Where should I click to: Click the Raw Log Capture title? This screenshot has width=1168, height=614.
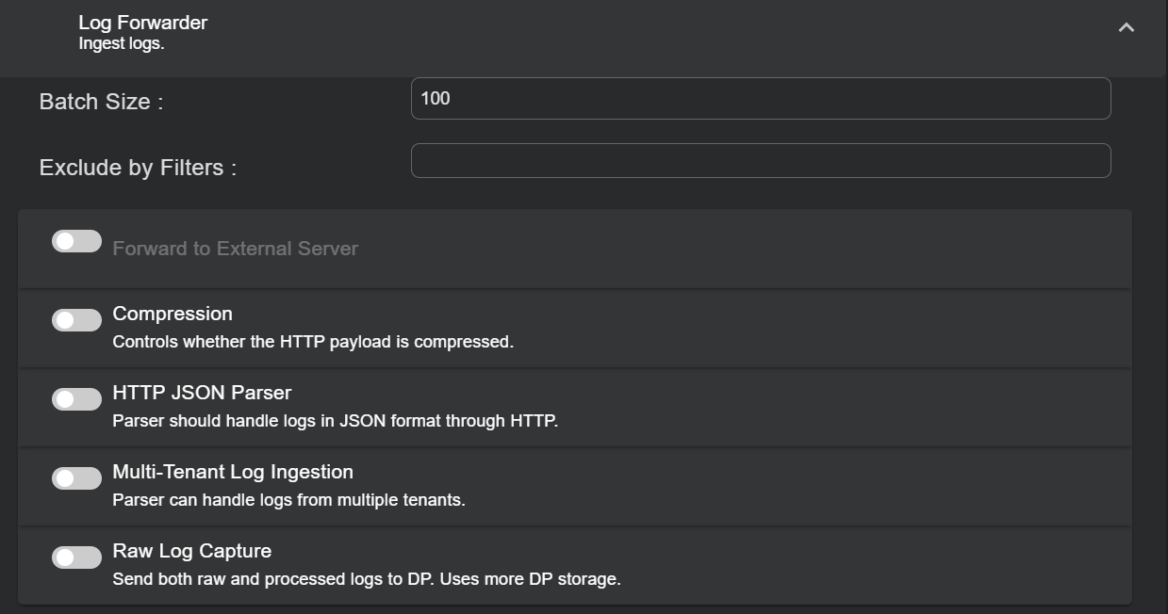(x=191, y=551)
